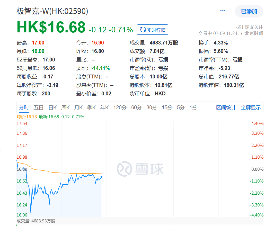274x226 pixels.
Task: Click the 总股本 value 13.00亿
Action: coord(158,77)
